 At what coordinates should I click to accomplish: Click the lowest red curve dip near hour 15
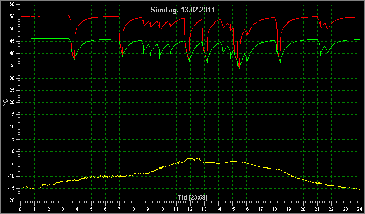(x=240, y=68)
